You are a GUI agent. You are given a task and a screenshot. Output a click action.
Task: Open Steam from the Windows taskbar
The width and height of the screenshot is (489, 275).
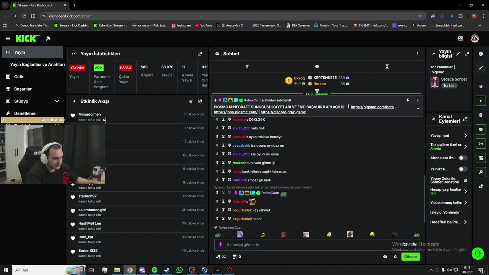pyautogui.click(x=167, y=270)
